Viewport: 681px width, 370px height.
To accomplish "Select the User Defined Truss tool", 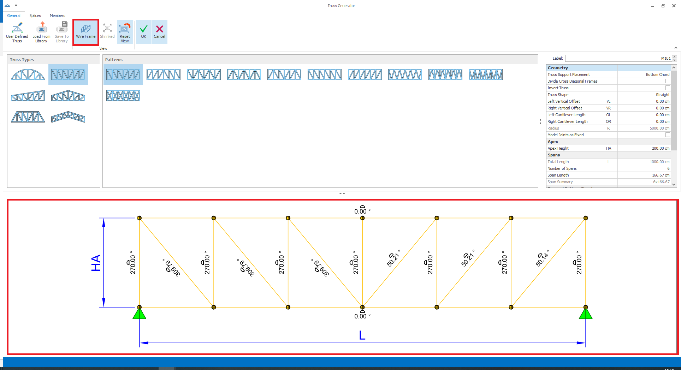I will click(x=17, y=32).
